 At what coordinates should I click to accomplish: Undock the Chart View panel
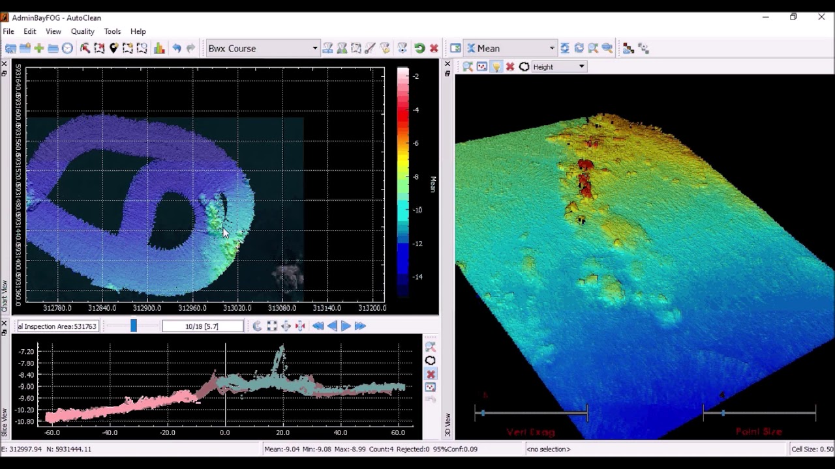4,73
